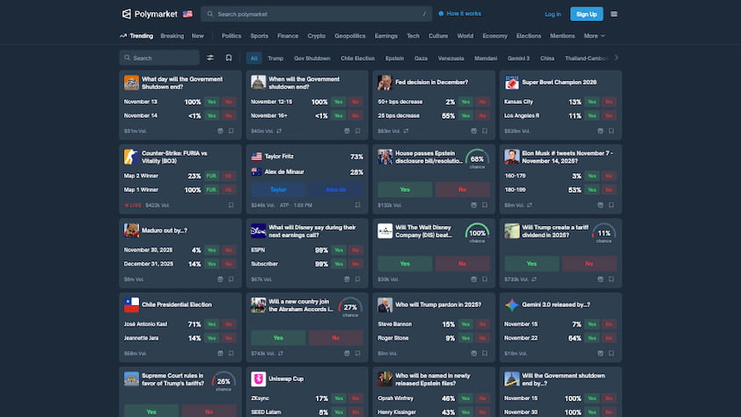Bookmark the 'Fed decision in December?' card
The image size is (741, 417).
485,131
